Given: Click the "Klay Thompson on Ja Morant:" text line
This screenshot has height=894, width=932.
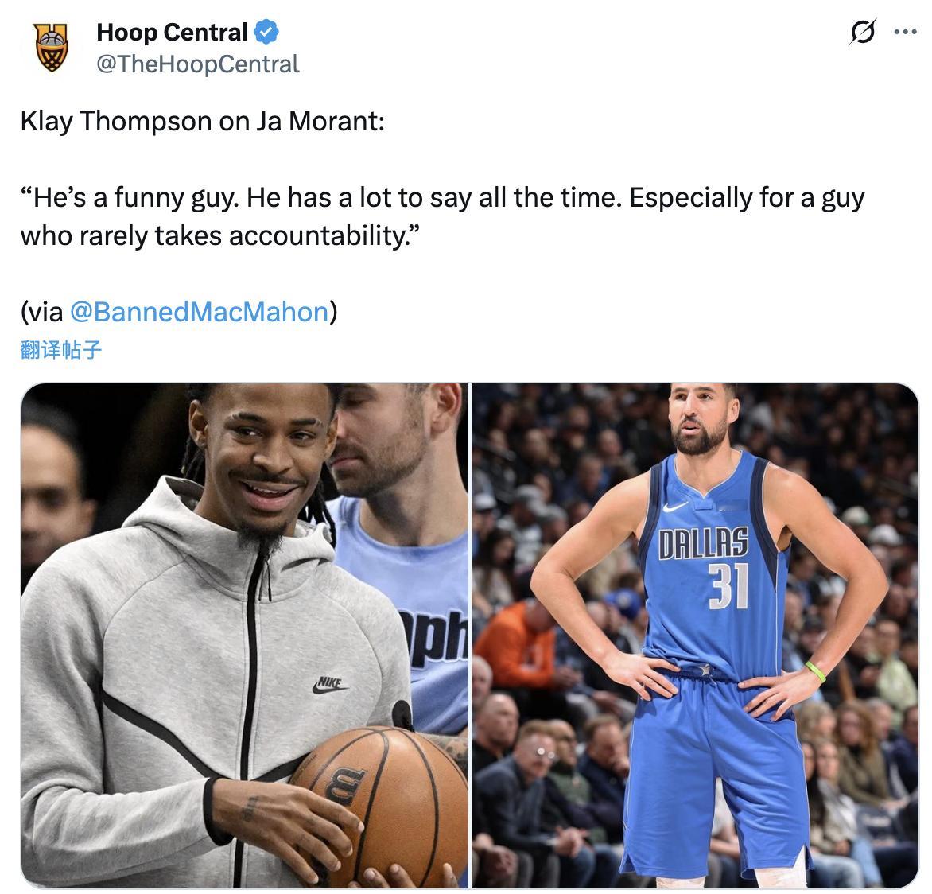Looking at the screenshot, I should (203, 121).
